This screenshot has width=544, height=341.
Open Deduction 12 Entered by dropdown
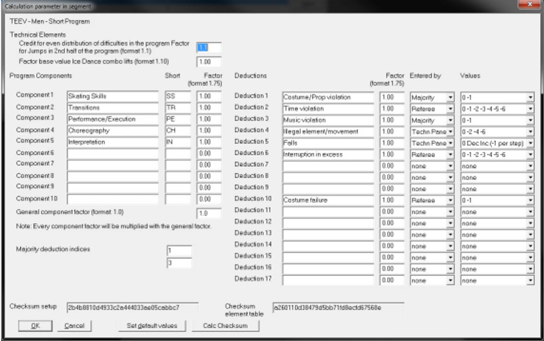[x=450, y=223]
